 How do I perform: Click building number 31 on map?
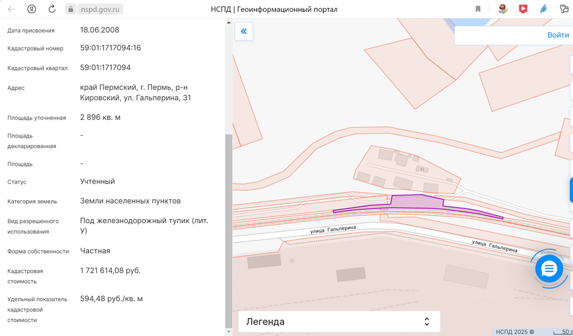click(423, 170)
